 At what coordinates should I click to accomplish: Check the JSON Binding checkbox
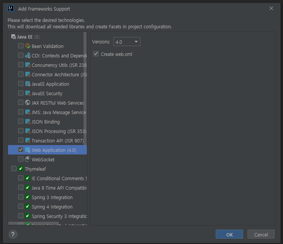click(x=21, y=121)
